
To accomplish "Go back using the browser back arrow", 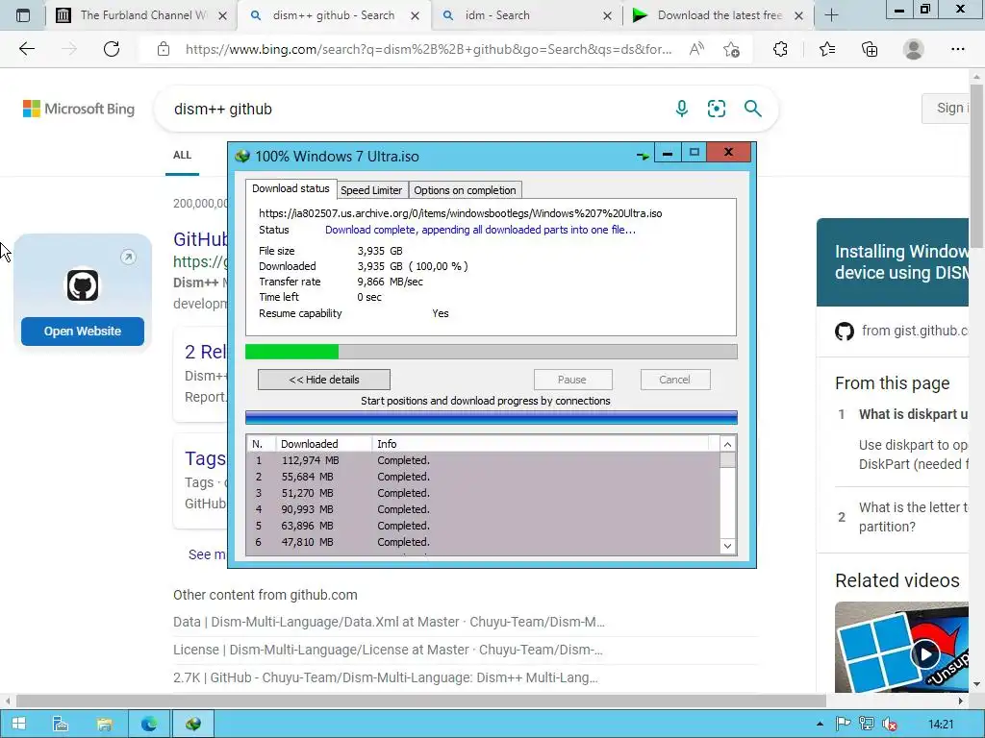I will pyautogui.click(x=26, y=49).
